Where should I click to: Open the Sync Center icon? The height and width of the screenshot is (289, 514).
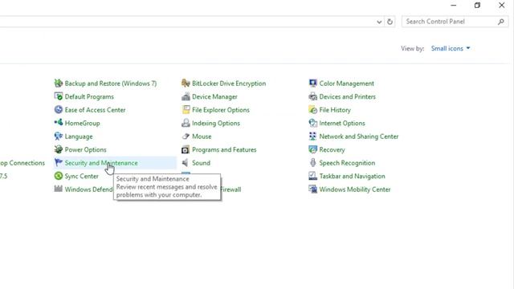pos(59,176)
